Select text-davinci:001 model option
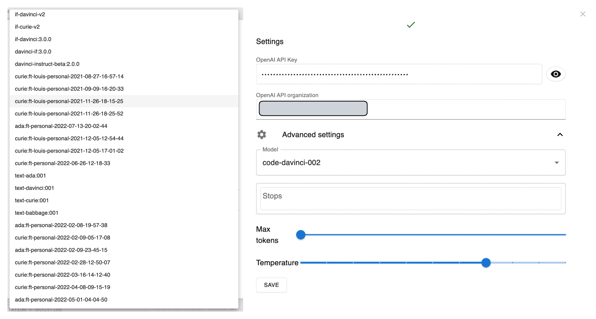Image resolution: width=596 pixels, height=319 pixels. pyautogui.click(x=124, y=188)
